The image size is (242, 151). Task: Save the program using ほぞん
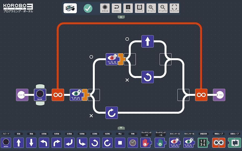(x=128, y=8)
